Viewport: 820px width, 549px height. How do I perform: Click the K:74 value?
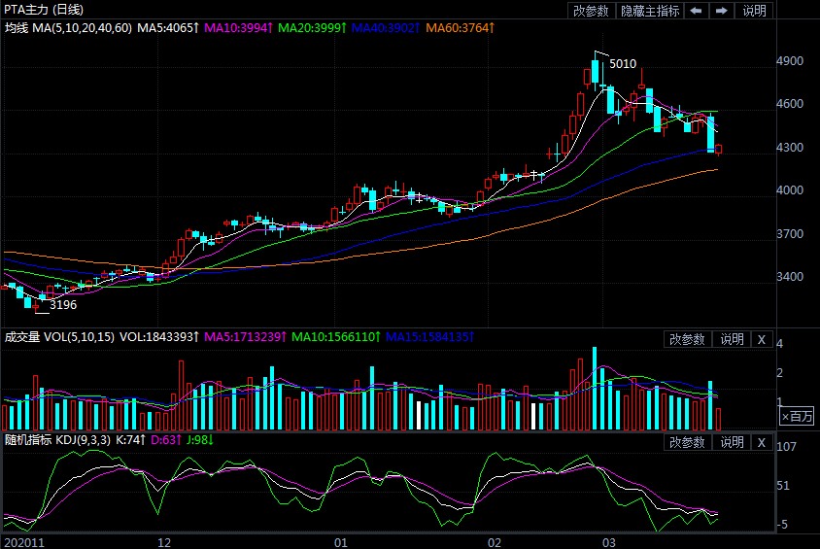pos(130,440)
